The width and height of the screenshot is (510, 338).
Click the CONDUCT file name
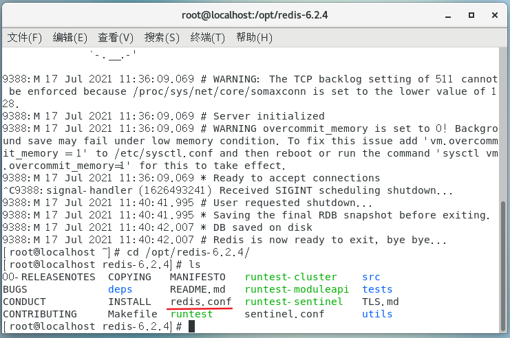coord(24,302)
